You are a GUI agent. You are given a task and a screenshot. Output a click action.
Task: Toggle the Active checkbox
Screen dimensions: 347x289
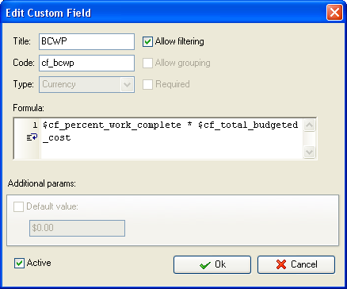pyautogui.click(x=19, y=264)
